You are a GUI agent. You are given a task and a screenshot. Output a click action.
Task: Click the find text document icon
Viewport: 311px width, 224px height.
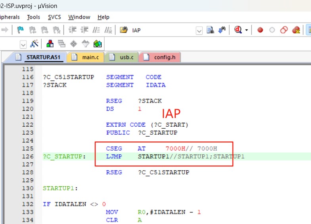click(x=210, y=30)
